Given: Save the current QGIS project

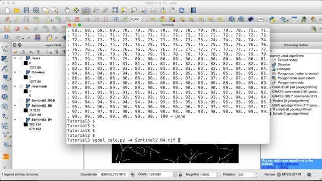Looking at the screenshot, I should (26, 10).
